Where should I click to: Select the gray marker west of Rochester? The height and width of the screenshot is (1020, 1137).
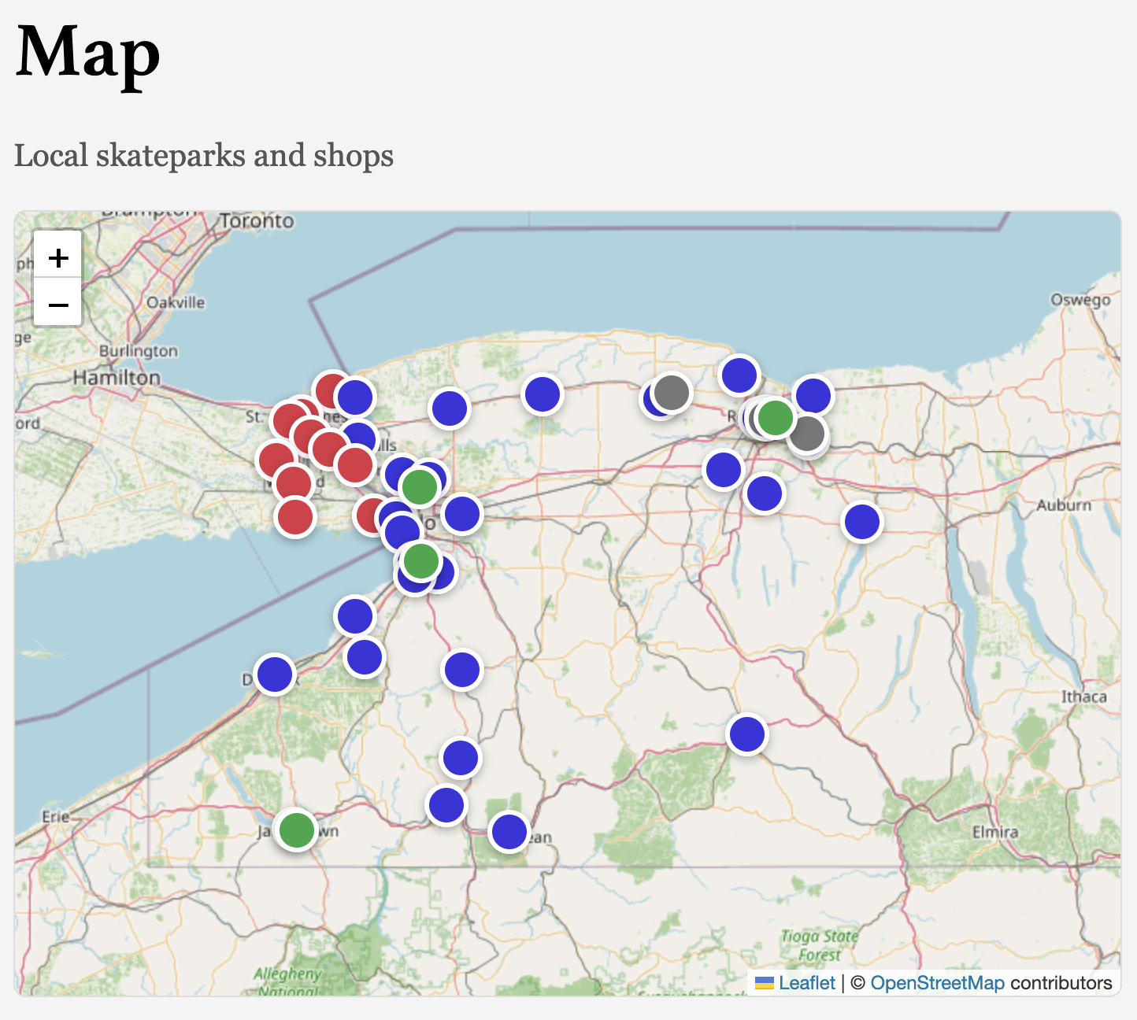point(672,392)
